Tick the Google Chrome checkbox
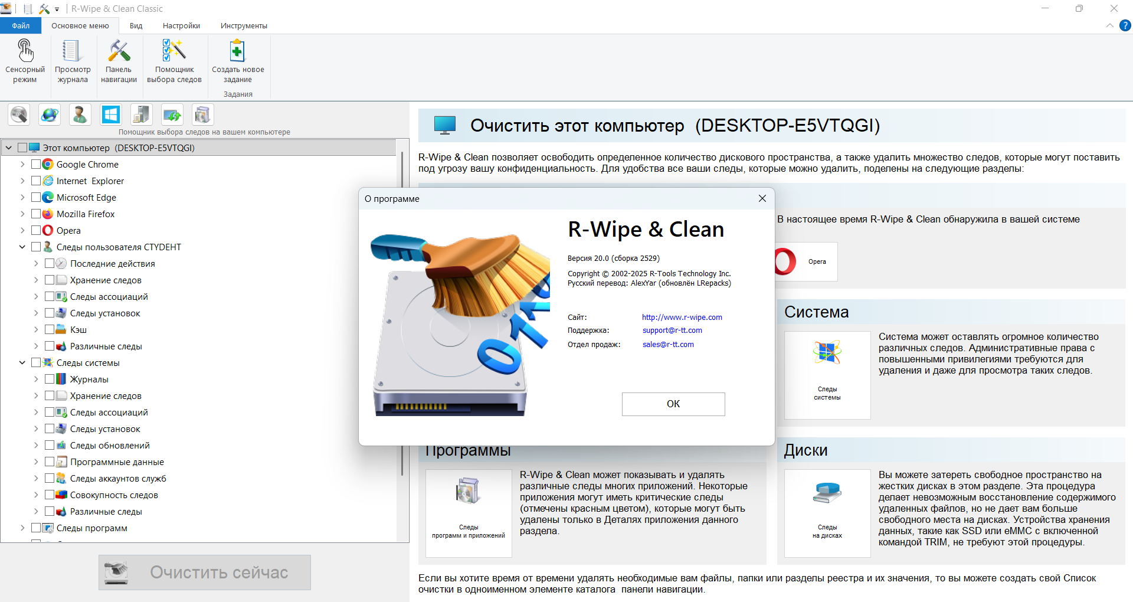 36,164
